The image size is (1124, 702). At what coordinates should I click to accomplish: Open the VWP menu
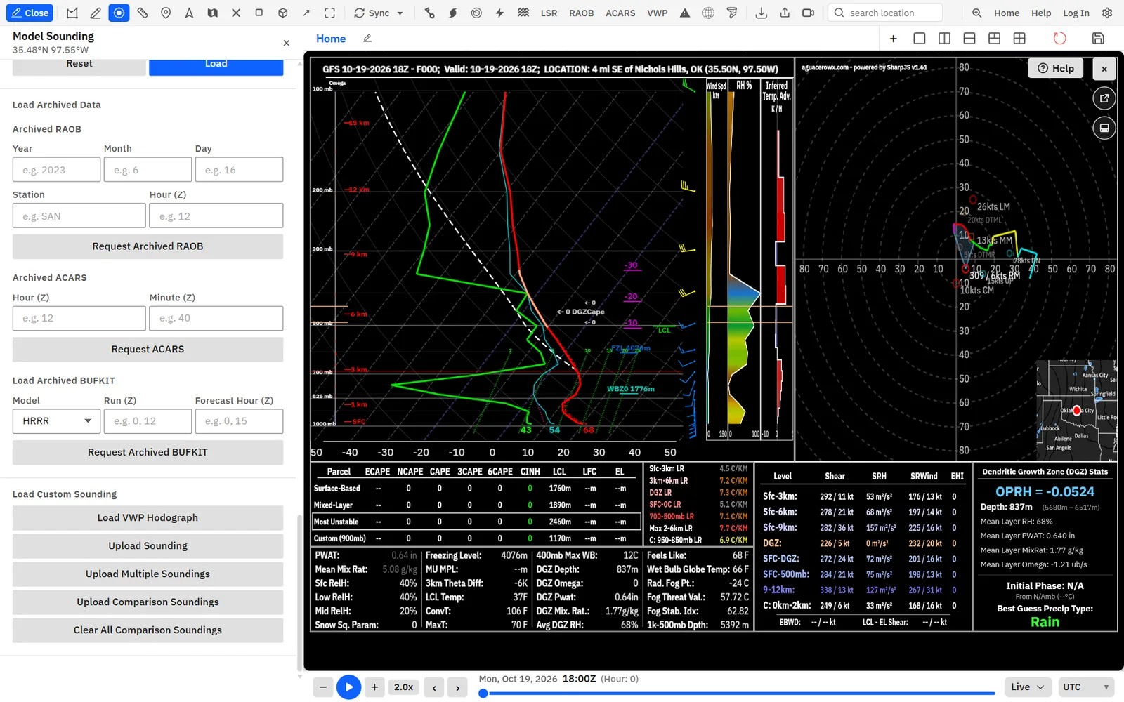pyautogui.click(x=658, y=13)
